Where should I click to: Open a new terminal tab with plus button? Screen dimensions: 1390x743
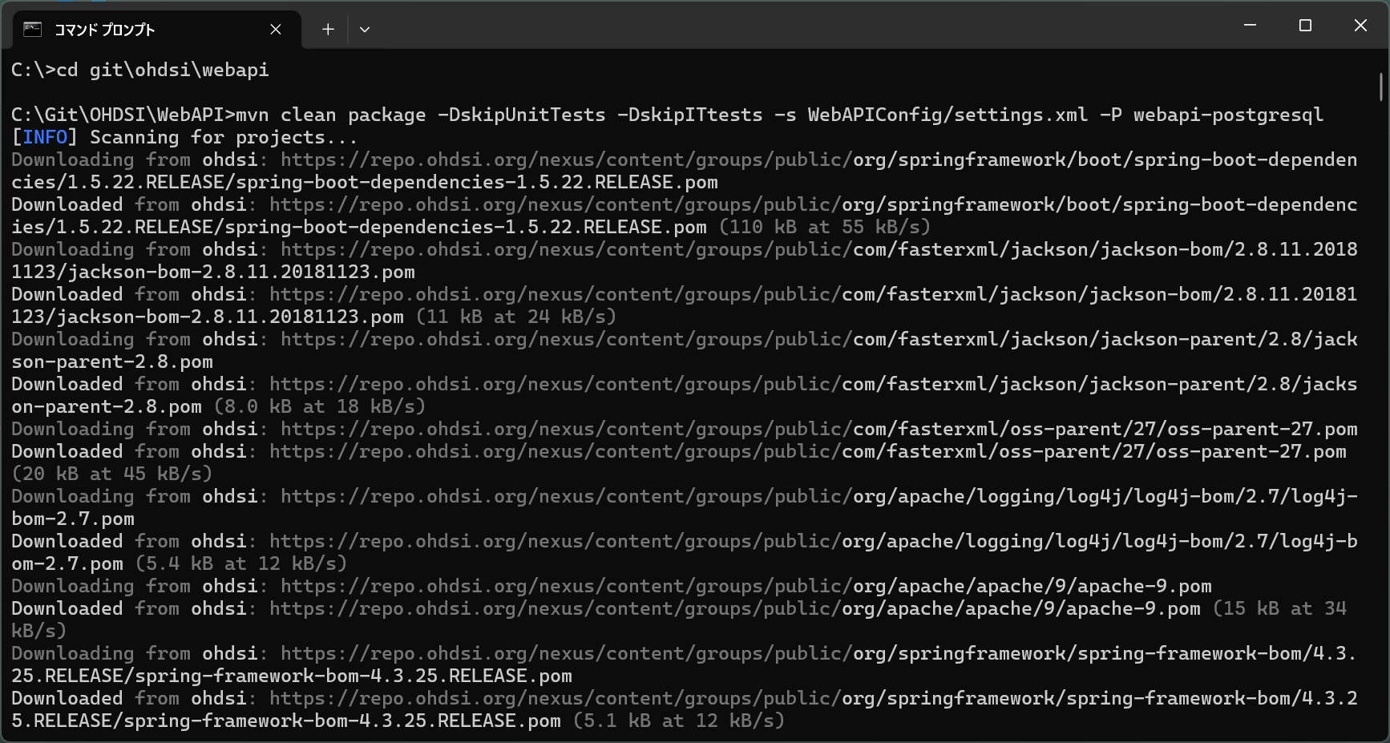point(328,30)
